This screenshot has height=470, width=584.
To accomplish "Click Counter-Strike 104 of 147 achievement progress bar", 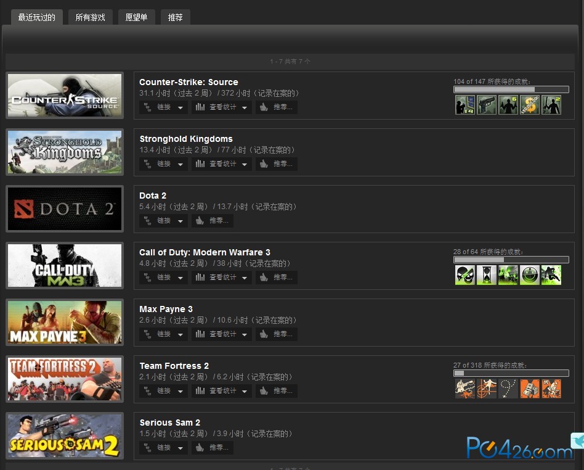I will (x=511, y=89).
